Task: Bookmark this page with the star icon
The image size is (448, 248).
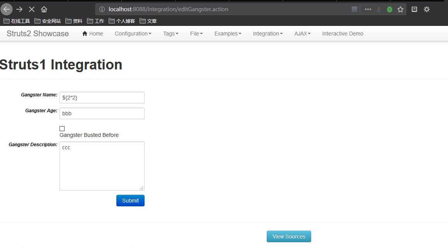Action: coord(400,9)
